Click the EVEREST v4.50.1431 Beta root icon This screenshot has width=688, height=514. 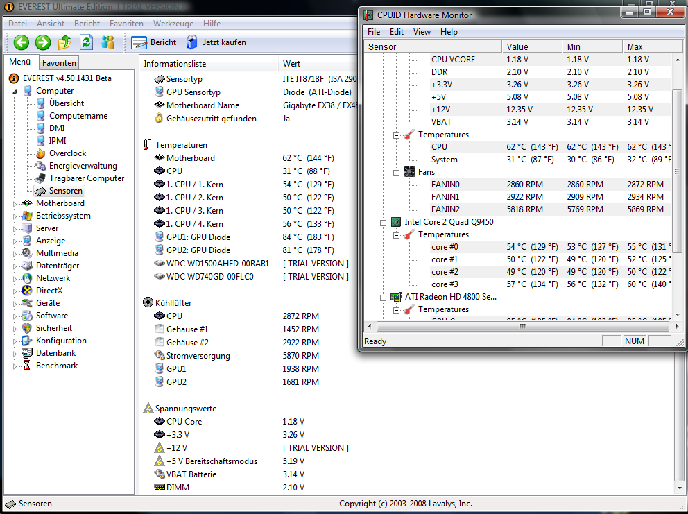14,78
